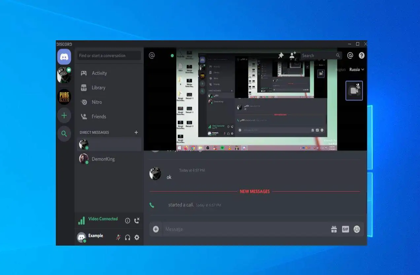Click the Add a Server plus icon
420x275 pixels.
(x=64, y=115)
